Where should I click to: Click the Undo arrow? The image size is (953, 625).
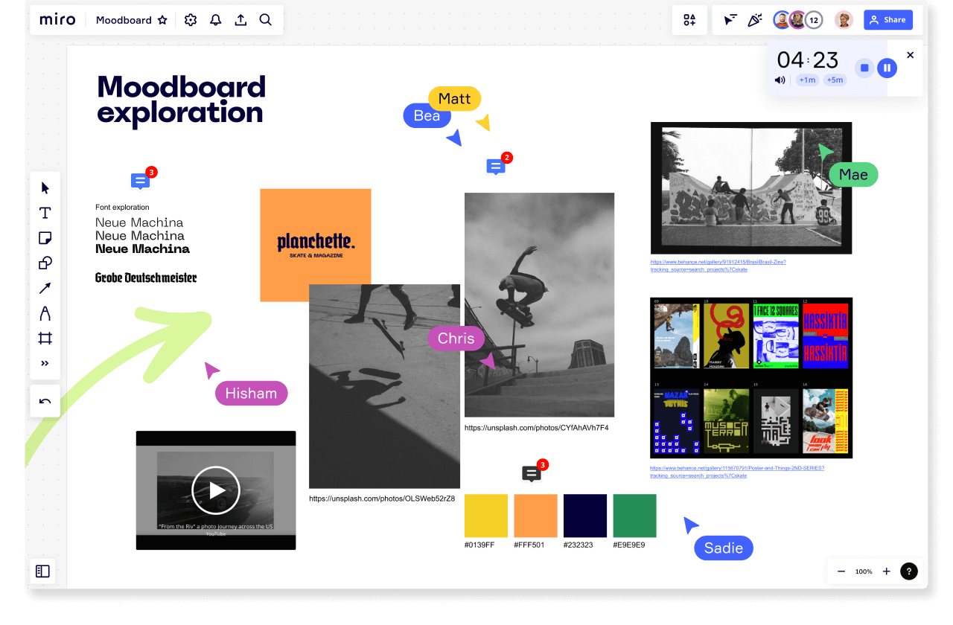tap(45, 400)
